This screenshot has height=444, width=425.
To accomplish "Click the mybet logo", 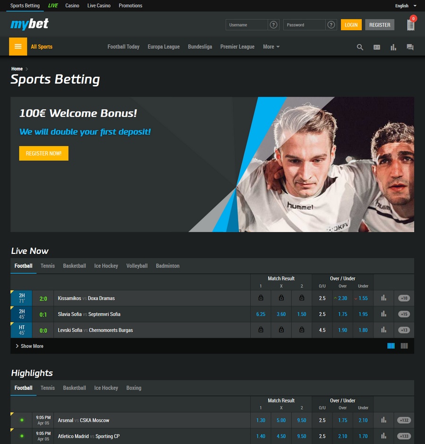I will [29, 24].
